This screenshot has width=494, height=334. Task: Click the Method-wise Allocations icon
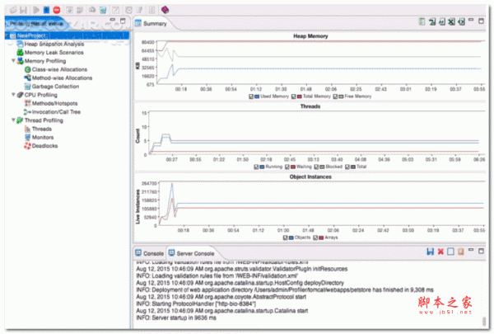[28, 78]
